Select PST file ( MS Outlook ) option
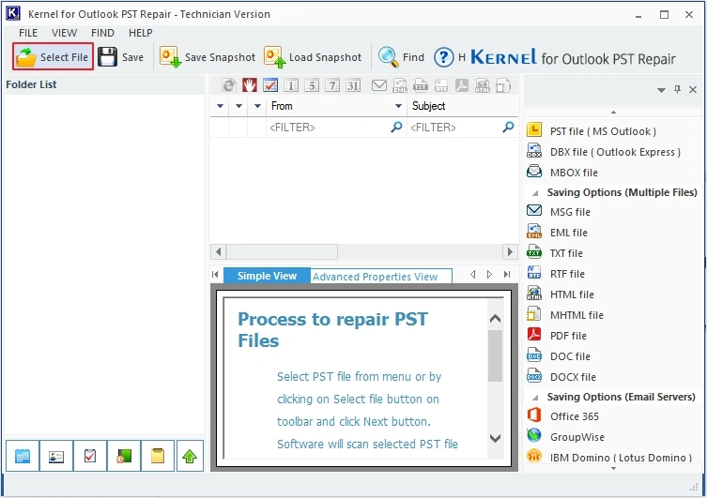 click(592, 131)
